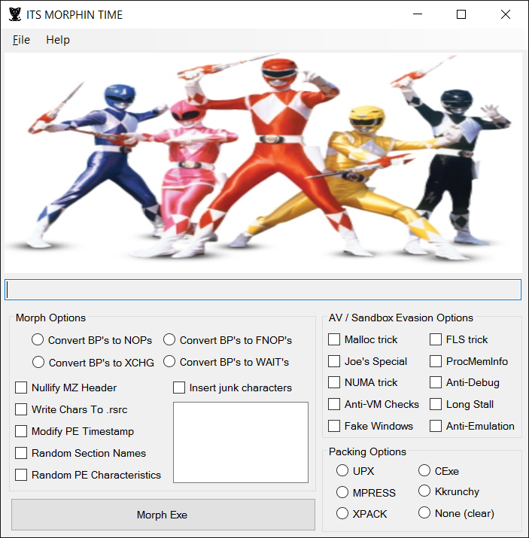This screenshot has width=529, height=538.
Task: Close the ITS MORPHIN TIME window
Action: coord(506,14)
